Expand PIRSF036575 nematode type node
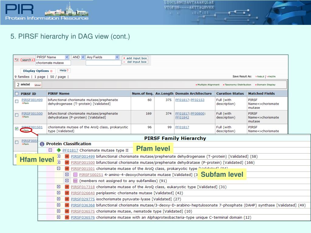311x233 pixels. pyautogui.click(x=59, y=211)
